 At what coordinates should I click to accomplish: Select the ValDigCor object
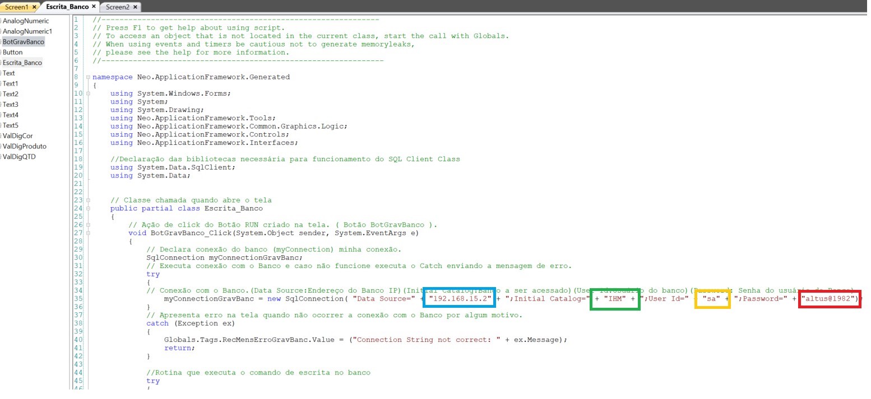click(17, 136)
